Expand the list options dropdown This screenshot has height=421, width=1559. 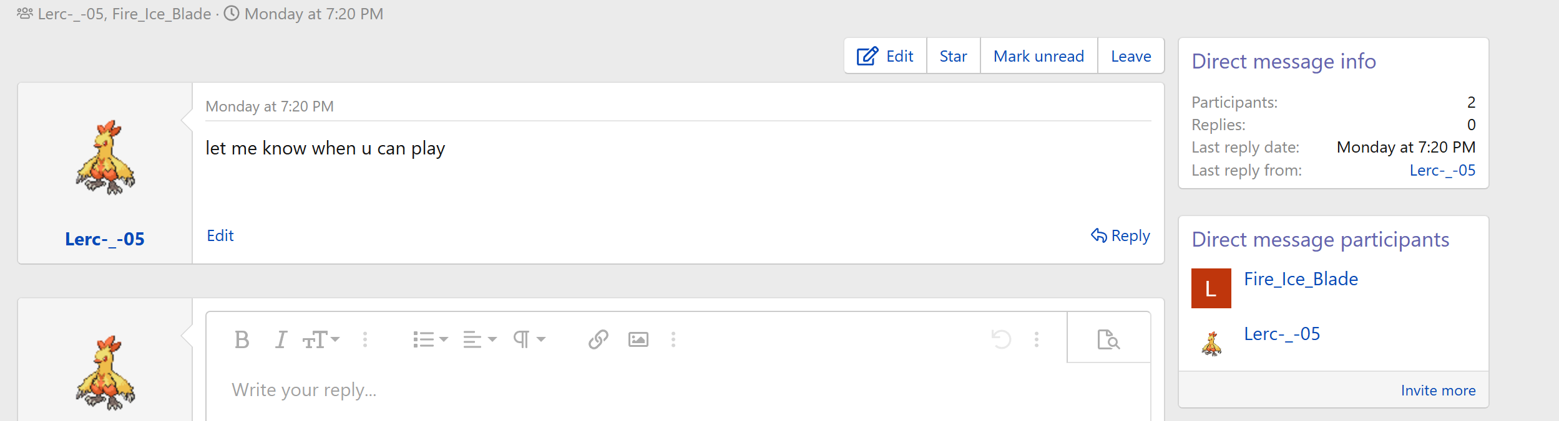click(x=431, y=339)
